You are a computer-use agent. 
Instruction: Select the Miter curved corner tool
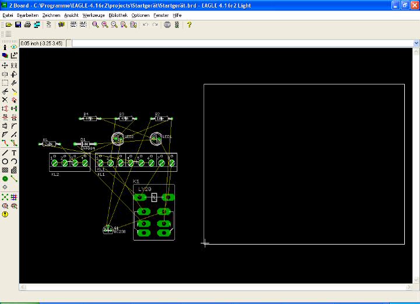[x=14, y=126]
